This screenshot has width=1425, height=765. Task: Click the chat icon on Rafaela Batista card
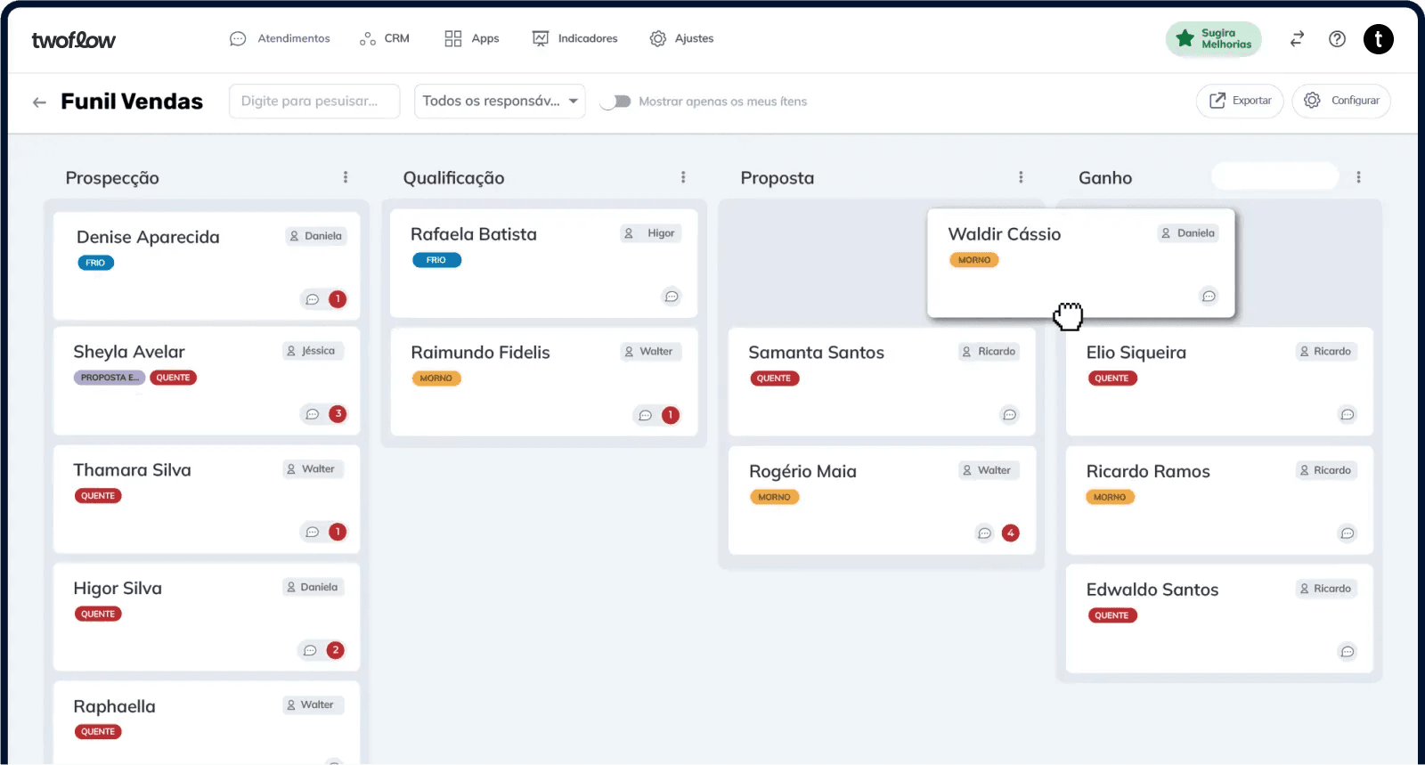[672, 297]
